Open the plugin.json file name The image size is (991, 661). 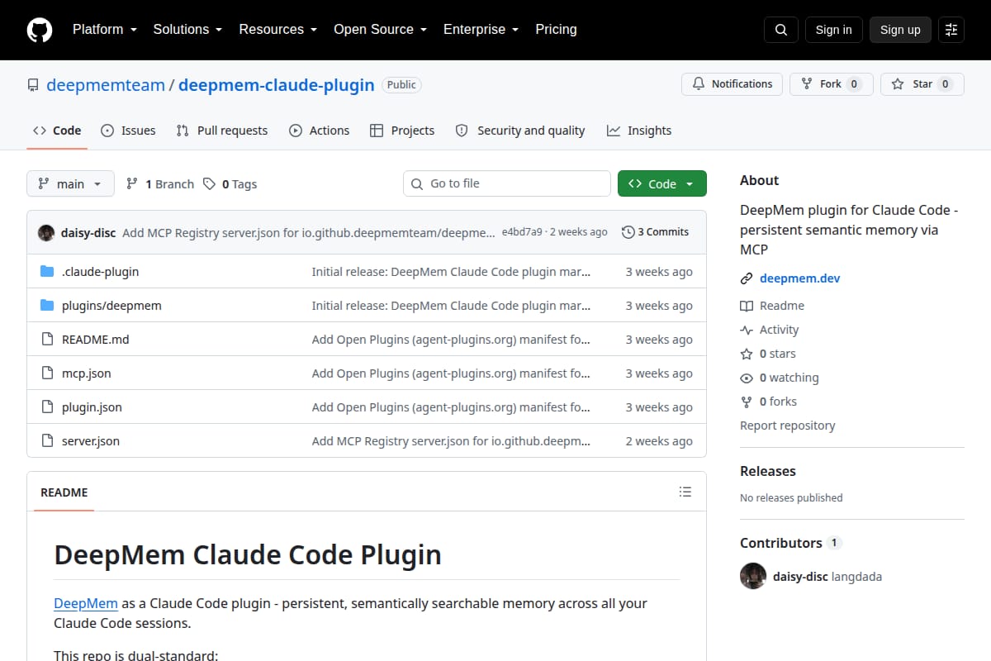(92, 407)
